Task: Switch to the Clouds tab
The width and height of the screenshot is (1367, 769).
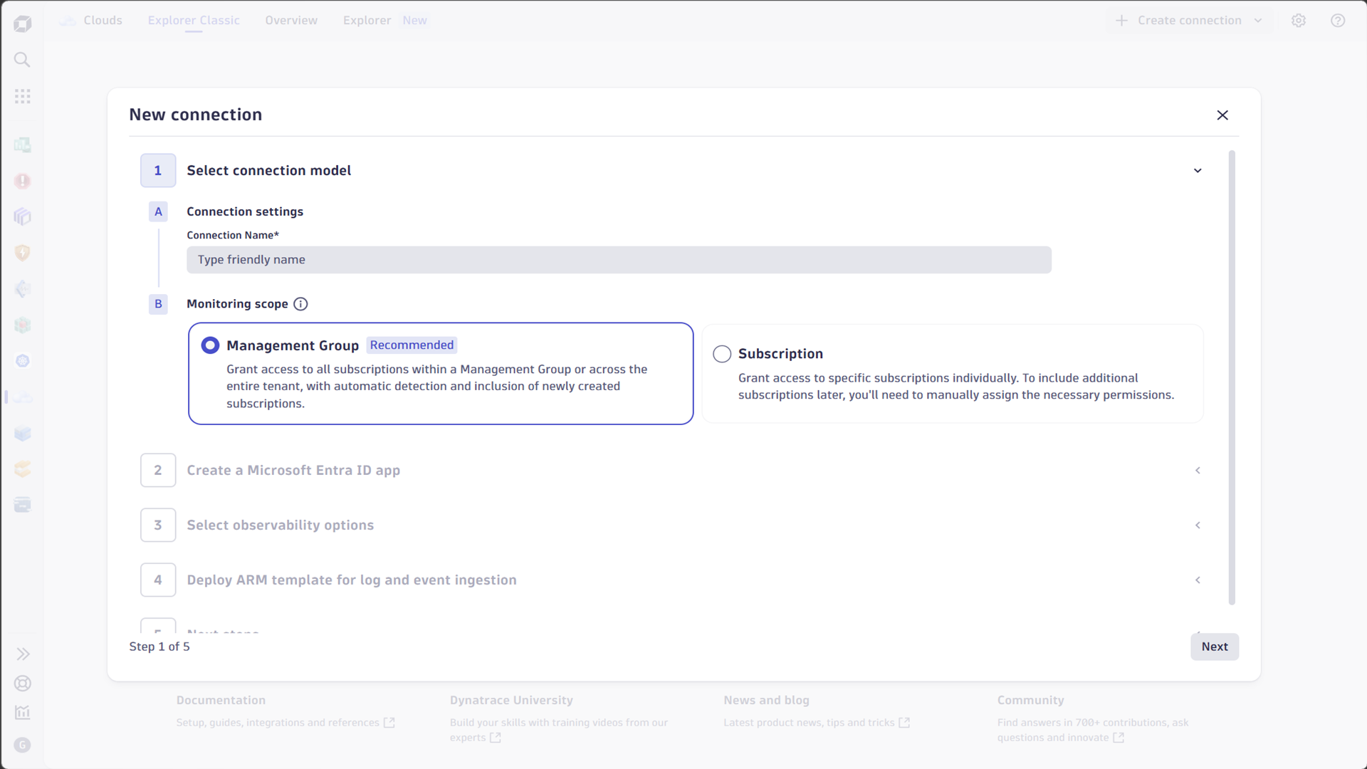Action: (x=91, y=21)
